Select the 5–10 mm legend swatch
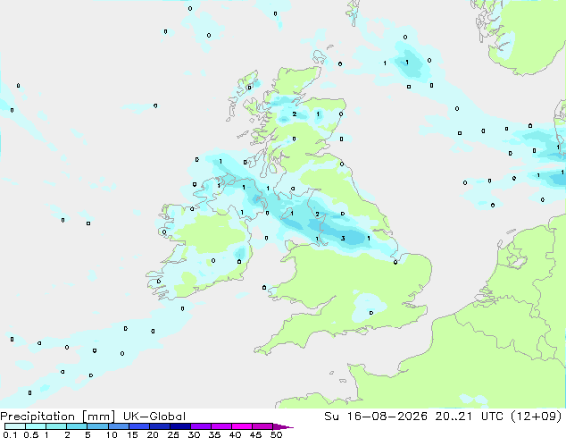The image size is (566, 438). coord(97,426)
